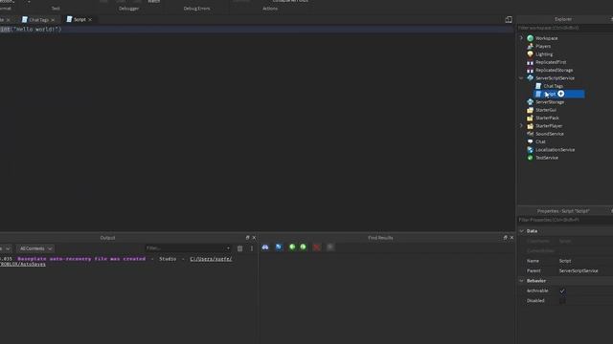Select the ReplicatedStorage label in Explorer
Screen dimensions: 613x344
pyautogui.click(x=554, y=70)
